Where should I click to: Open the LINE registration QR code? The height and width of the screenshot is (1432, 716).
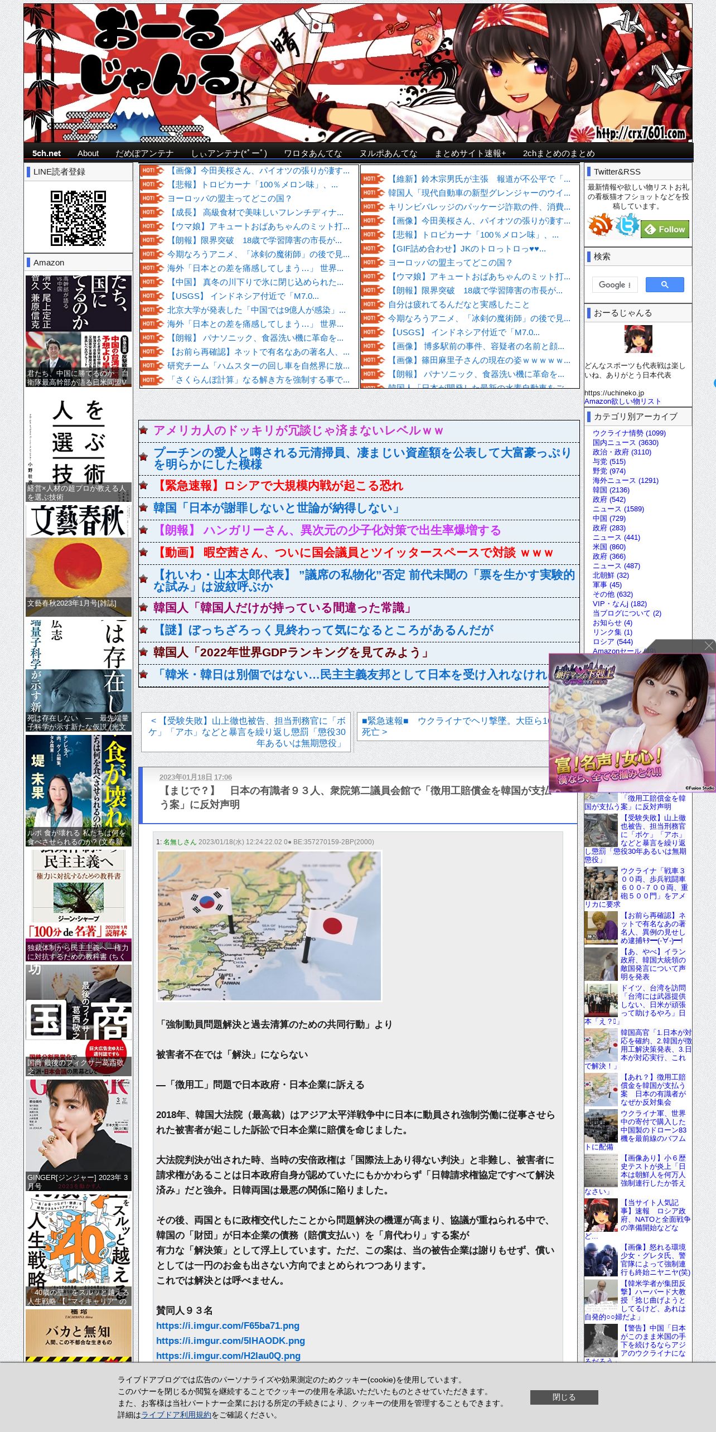click(x=78, y=218)
